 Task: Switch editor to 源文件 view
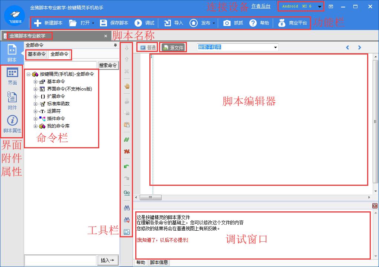(x=173, y=47)
